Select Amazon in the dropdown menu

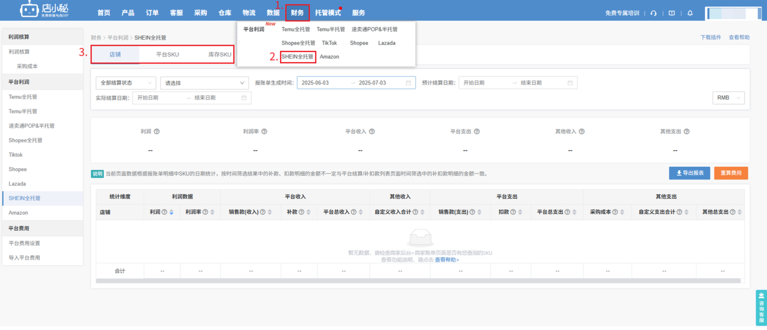tap(329, 57)
